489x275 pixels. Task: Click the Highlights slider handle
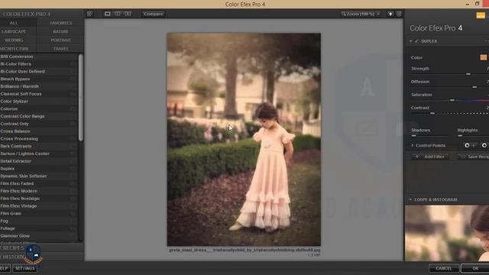(x=460, y=136)
